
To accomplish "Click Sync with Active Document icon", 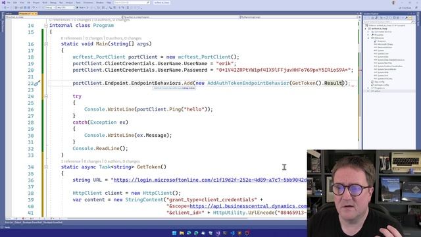I will click(387, 18).
